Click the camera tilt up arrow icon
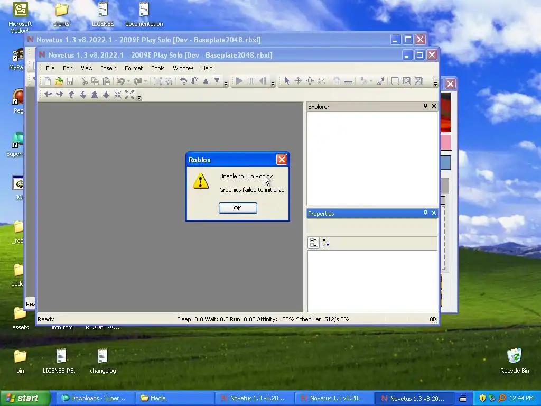The height and width of the screenshot is (406, 541). point(71,95)
